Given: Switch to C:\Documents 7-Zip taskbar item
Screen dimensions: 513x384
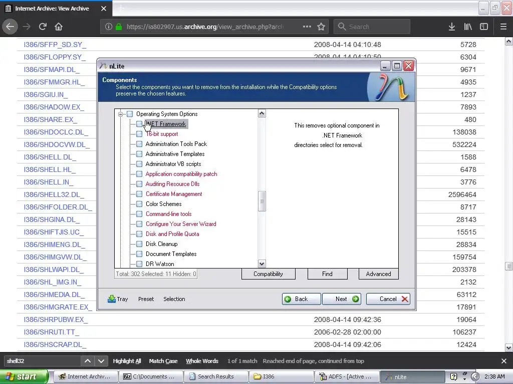Looking at the screenshot, I should coord(150,376).
